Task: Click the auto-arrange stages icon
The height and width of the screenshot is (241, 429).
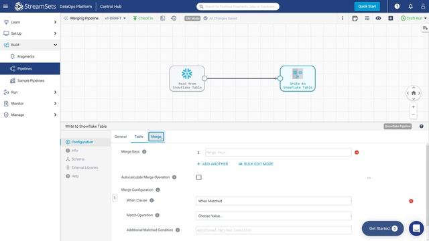Action: 367,18
